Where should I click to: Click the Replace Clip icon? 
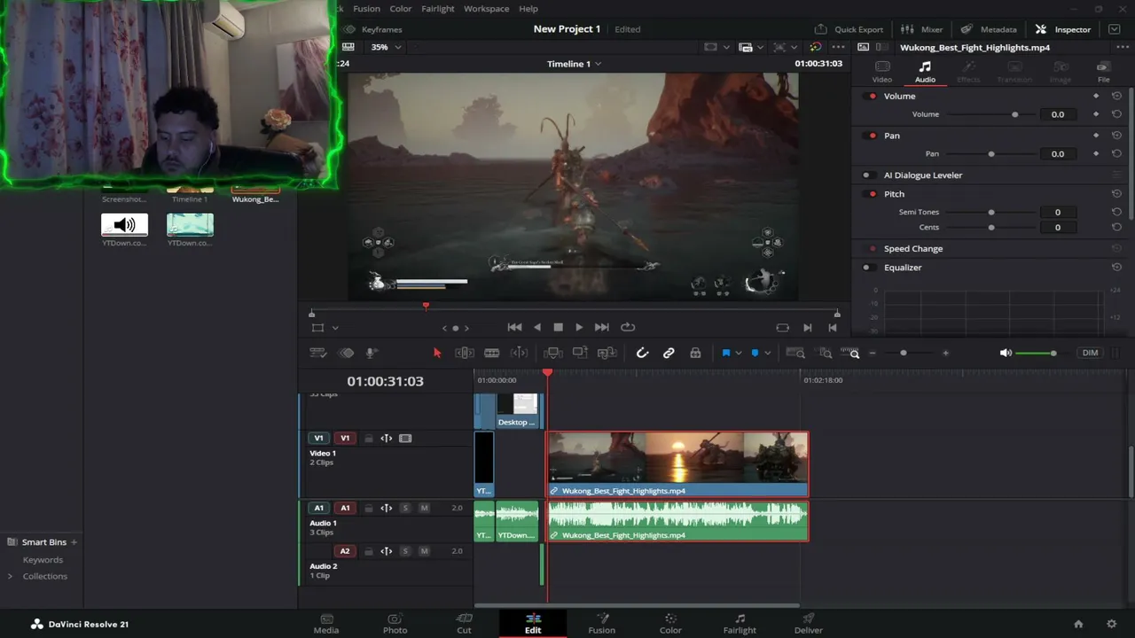click(x=607, y=353)
